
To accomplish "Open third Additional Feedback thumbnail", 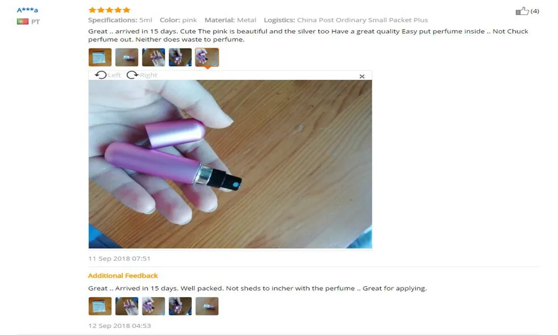I will pos(153,306).
